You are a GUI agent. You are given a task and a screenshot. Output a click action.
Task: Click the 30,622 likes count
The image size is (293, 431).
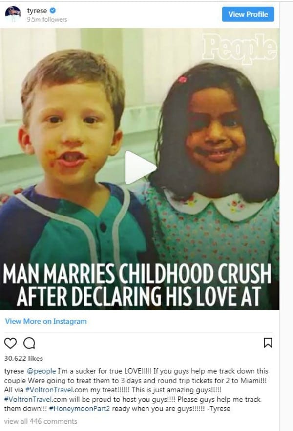23,359
